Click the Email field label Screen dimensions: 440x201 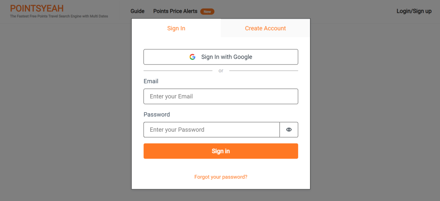click(x=151, y=81)
